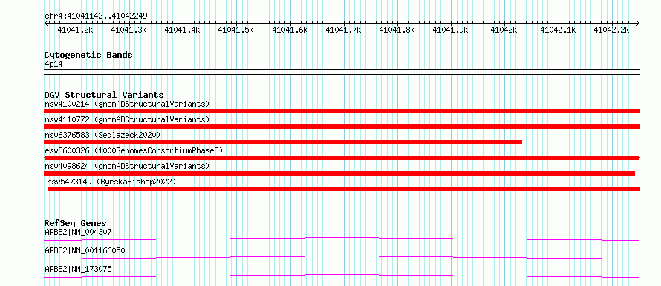This screenshot has width=661, height=286.
Task: Click the esv3600326 1000Genomes red bar
Action: [342, 158]
